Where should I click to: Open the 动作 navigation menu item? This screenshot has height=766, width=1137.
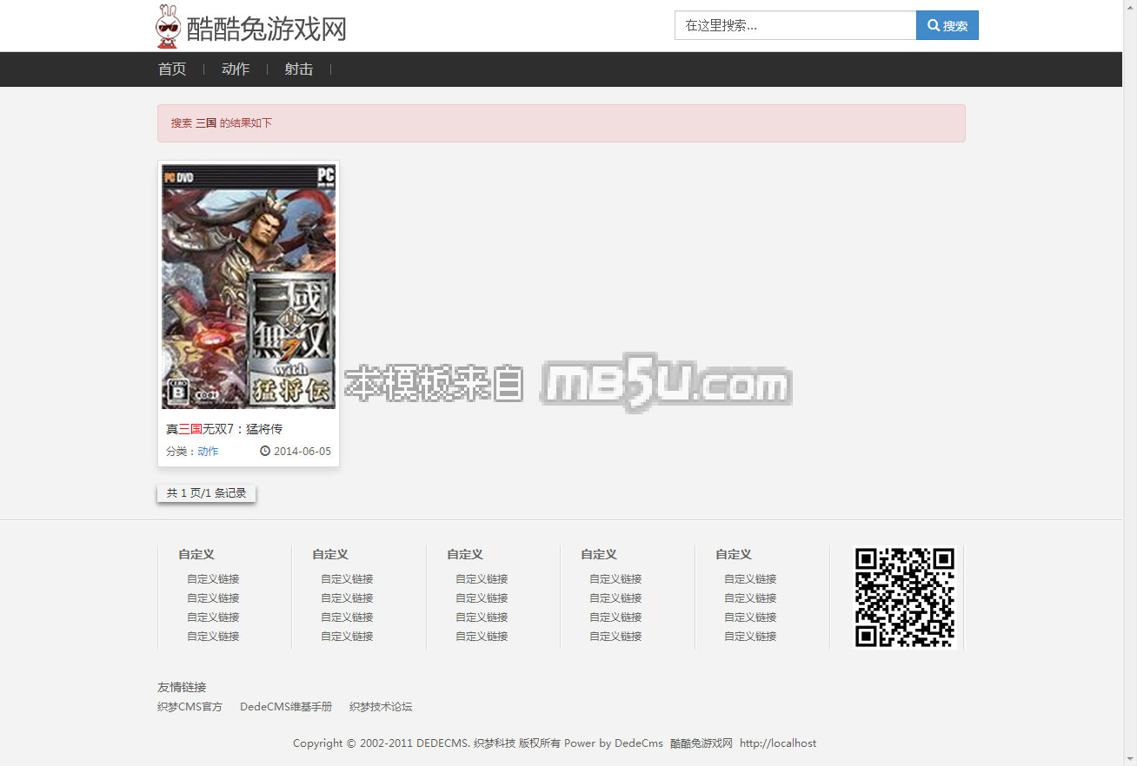pos(236,69)
